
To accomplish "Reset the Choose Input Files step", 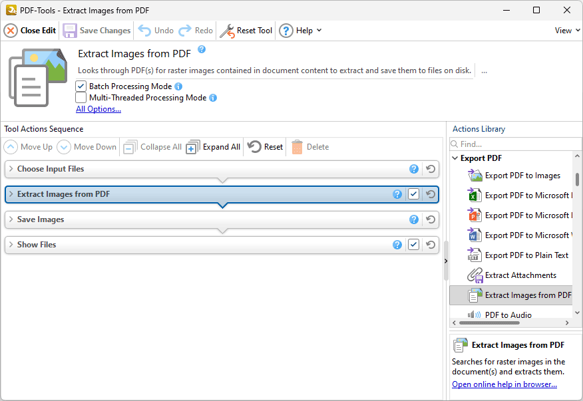I will (x=431, y=169).
